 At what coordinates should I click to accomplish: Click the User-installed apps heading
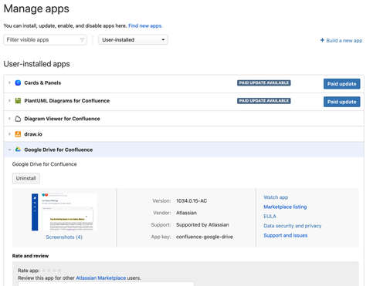click(36, 64)
